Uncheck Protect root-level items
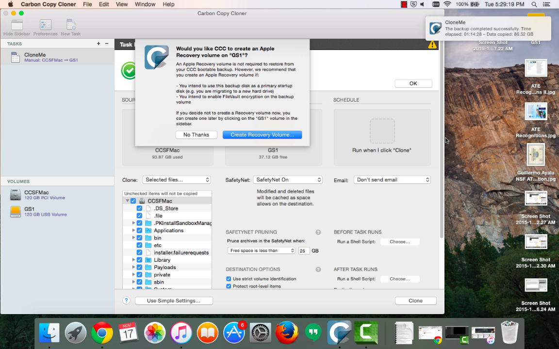 click(228, 286)
